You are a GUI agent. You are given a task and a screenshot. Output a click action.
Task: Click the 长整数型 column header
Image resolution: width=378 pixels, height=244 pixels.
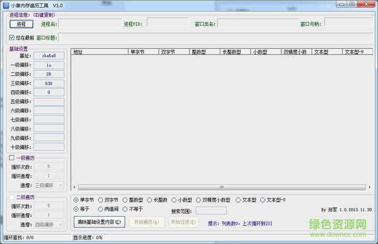pos(235,52)
